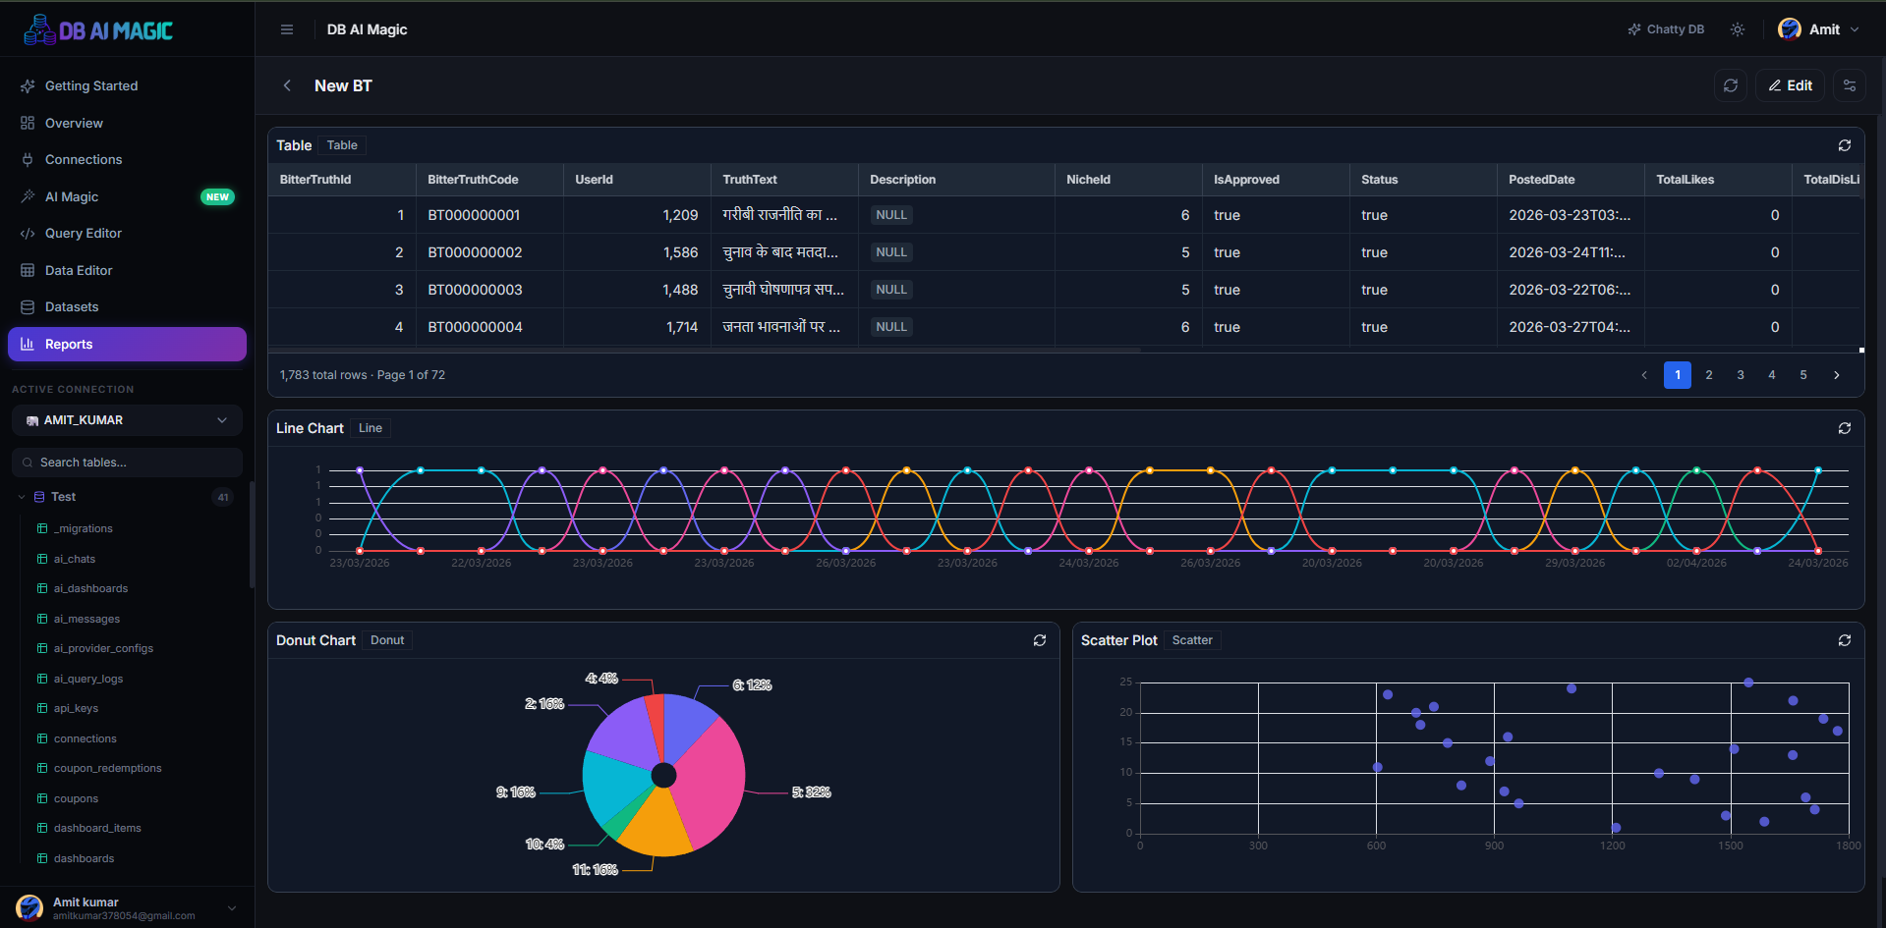Refresh the Scatter Plot widget

1845,640
